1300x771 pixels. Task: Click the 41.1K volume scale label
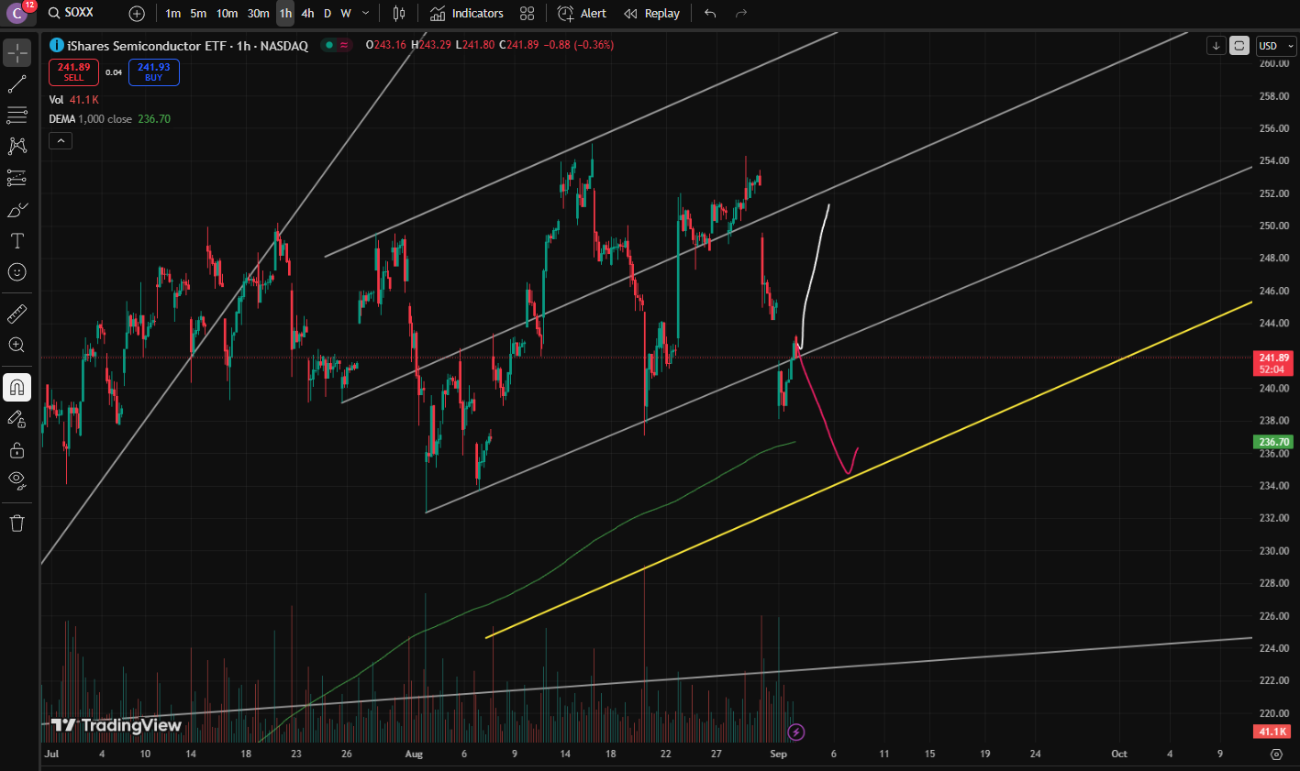point(1273,732)
